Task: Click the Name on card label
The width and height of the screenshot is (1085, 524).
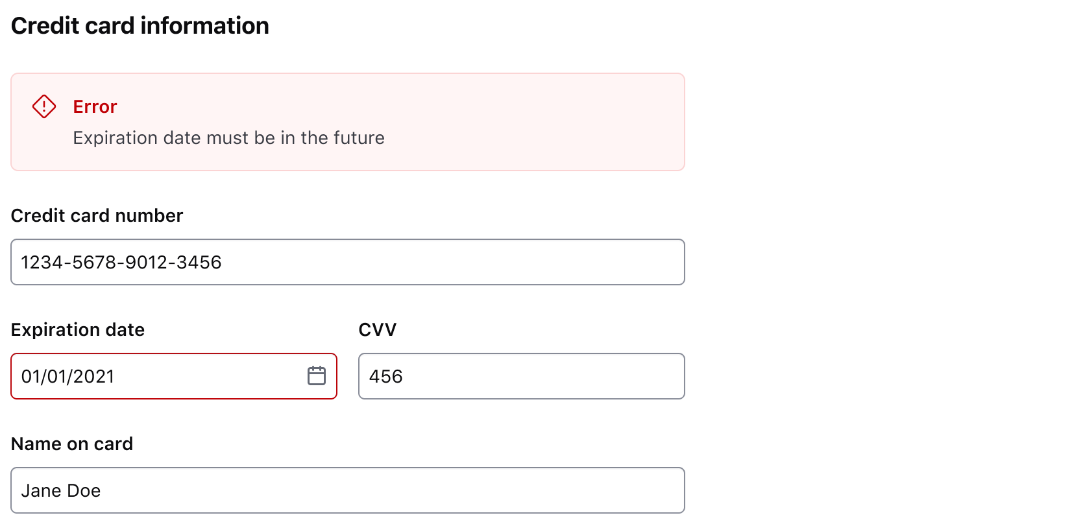Action: click(x=71, y=444)
